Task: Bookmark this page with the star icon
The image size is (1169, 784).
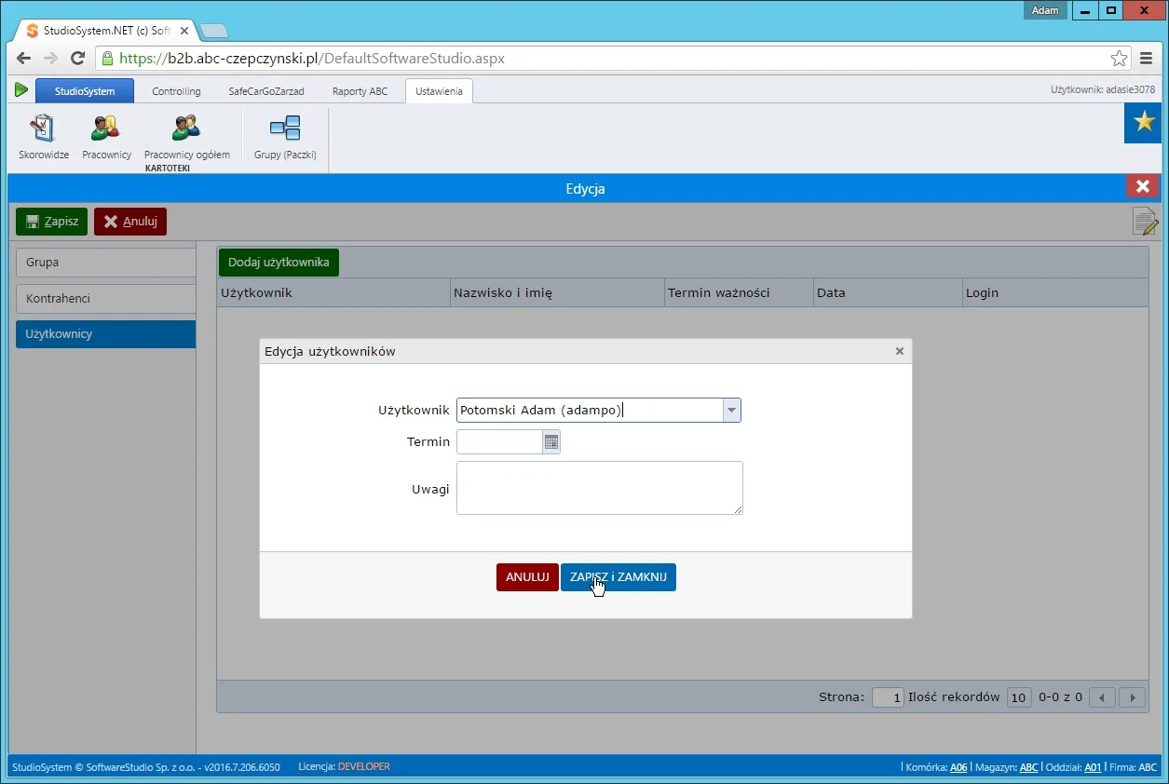Action: click(x=1119, y=58)
